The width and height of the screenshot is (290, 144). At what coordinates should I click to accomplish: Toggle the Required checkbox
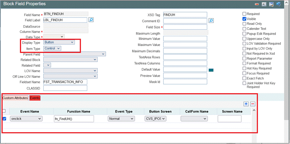click(244, 14)
